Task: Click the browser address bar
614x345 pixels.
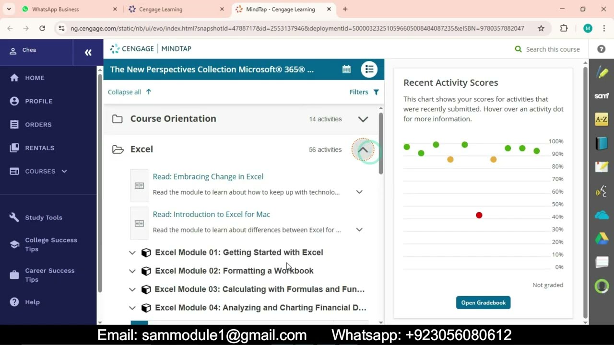Action: point(297,28)
